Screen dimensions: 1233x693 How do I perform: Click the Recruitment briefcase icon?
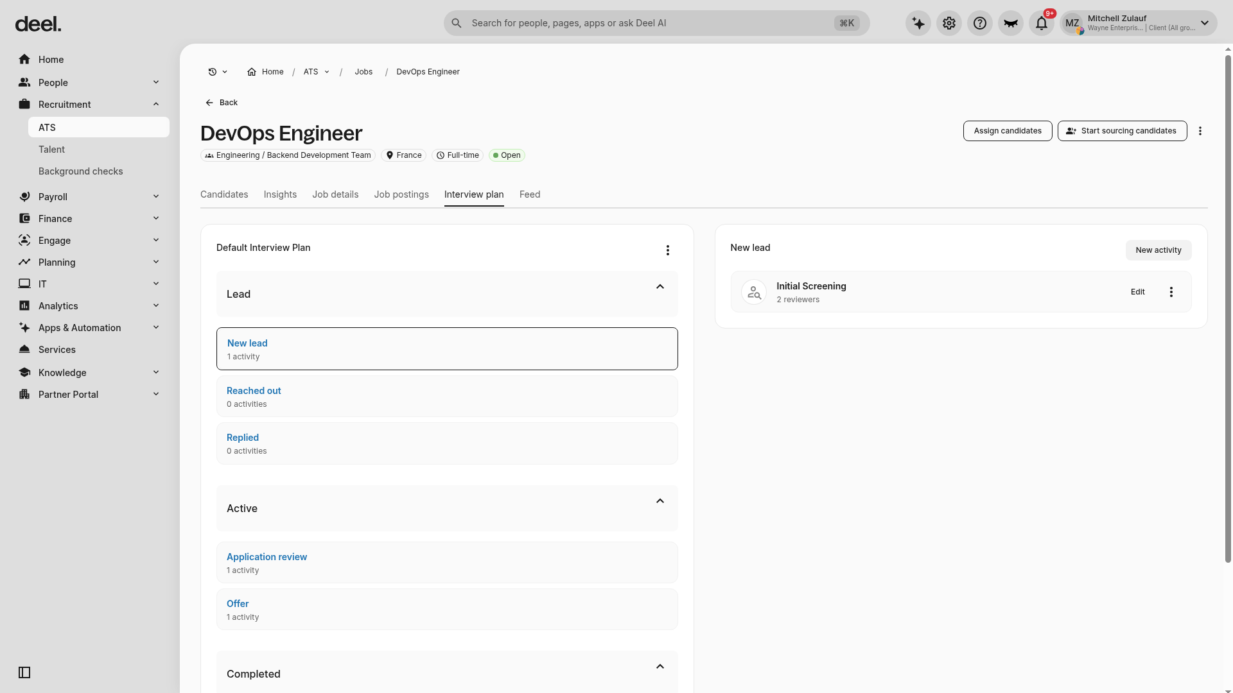coord(24,105)
